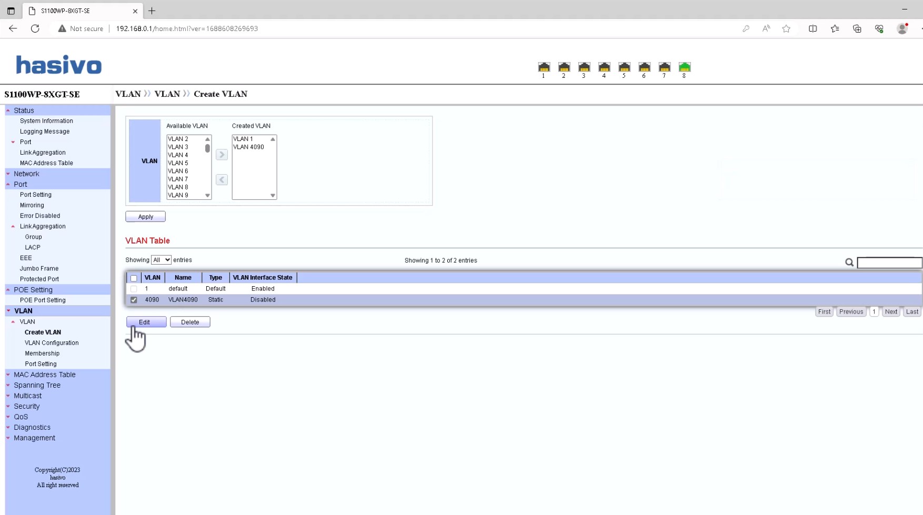Click the Apply button
The height and width of the screenshot is (515, 923).
pyautogui.click(x=145, y=217)
